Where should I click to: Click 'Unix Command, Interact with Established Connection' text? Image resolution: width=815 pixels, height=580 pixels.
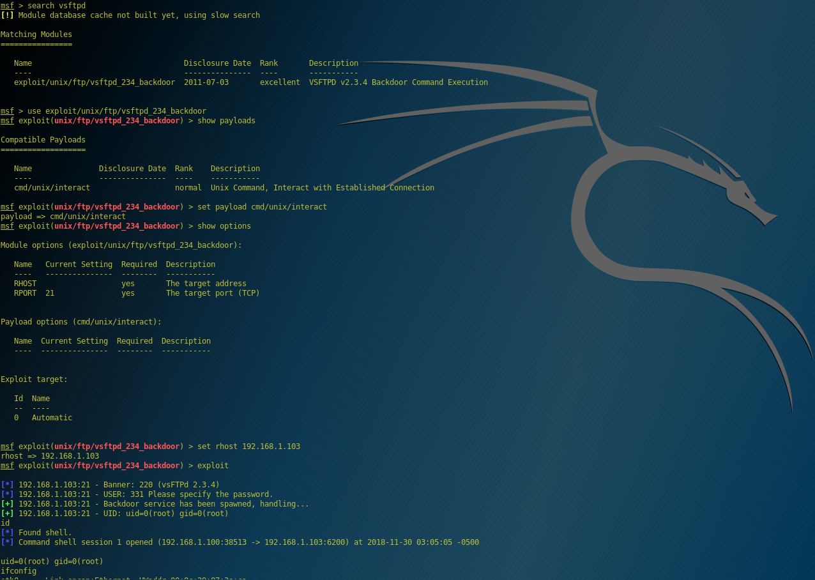[323, 188]
